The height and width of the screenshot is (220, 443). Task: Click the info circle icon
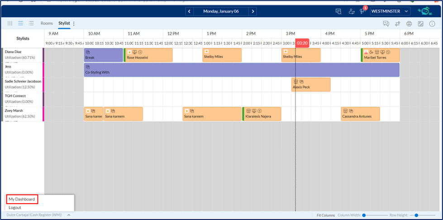click(432, 24)
